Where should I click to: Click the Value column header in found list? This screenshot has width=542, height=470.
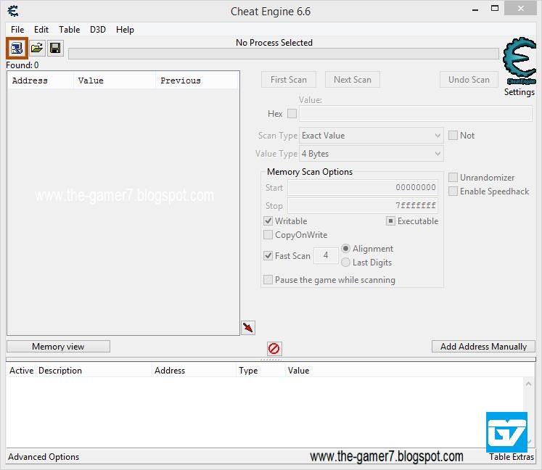[114, 81]
